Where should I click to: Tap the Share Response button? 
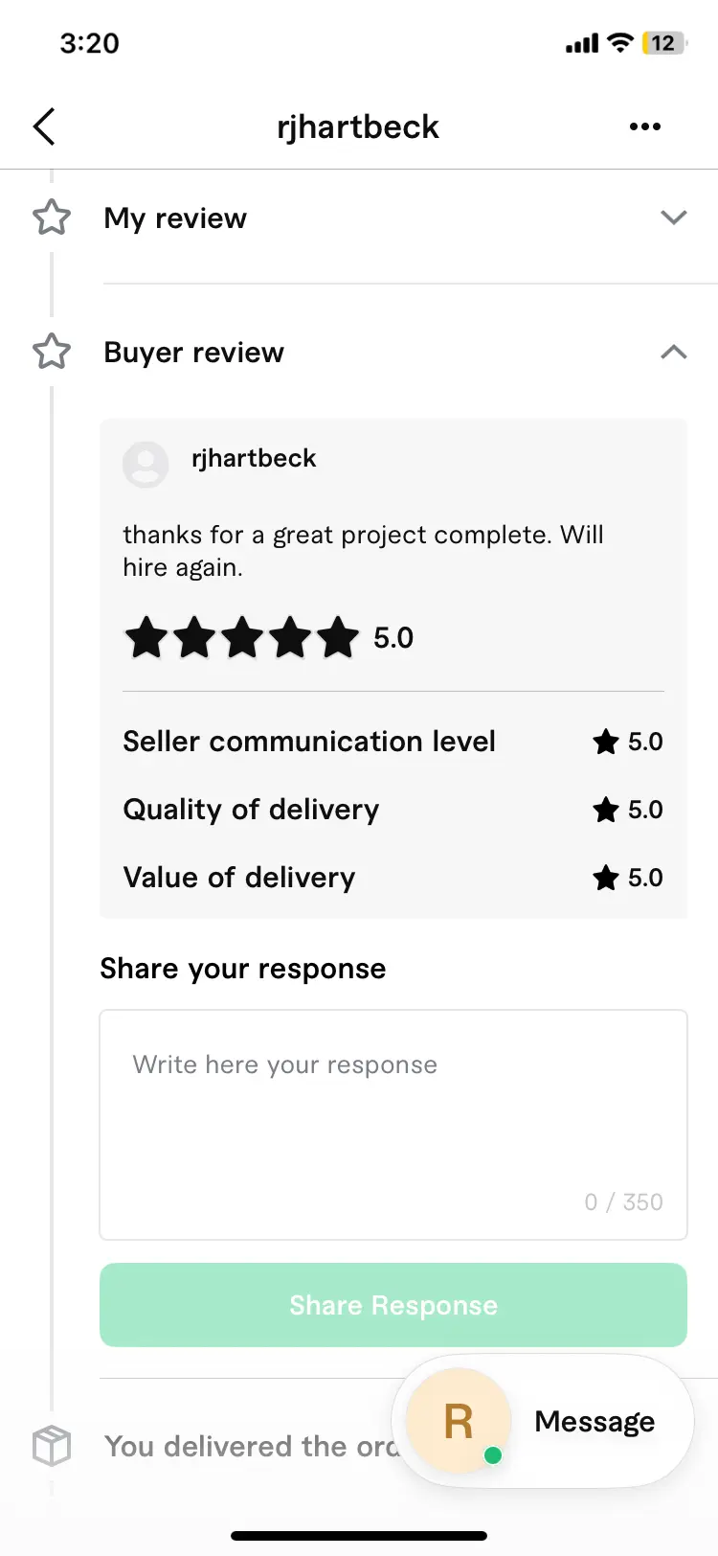pyautogui.click(x=393, y=1305)
